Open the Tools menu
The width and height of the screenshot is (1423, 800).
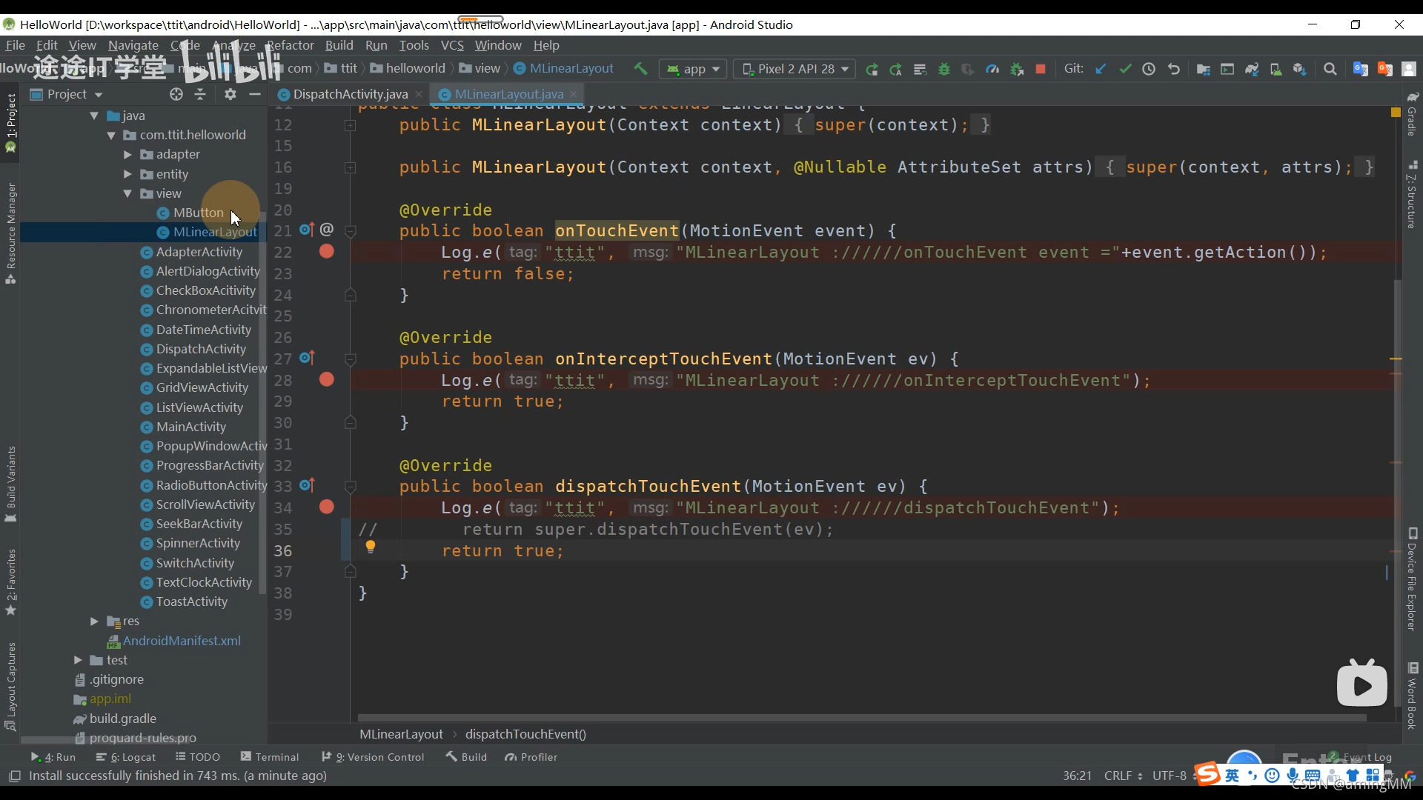(414, 45)
